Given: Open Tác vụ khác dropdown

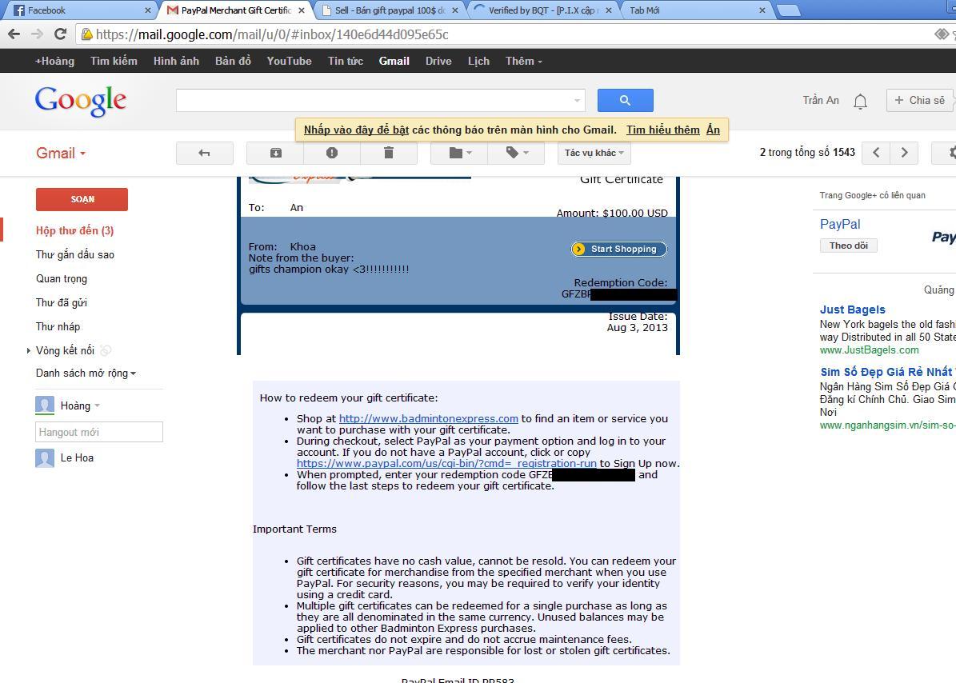Looking at the screenshot, I should pyautogui.click(x=594, y=153).
